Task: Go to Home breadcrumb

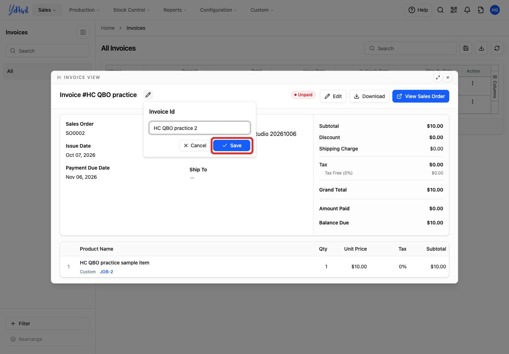Action: click(x=108, y=28)
